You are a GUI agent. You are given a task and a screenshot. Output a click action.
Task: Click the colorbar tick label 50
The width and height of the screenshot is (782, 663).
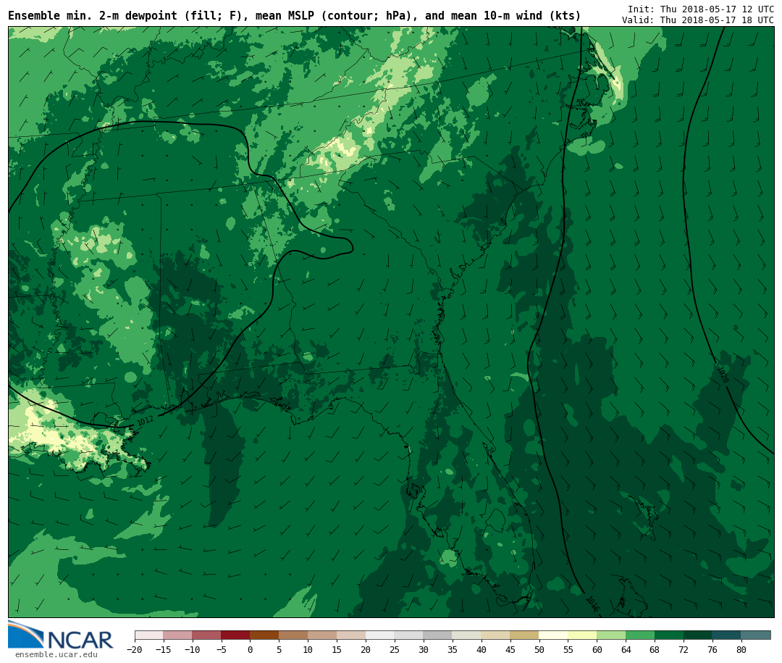pyautogui.click(x=539, y=649)
